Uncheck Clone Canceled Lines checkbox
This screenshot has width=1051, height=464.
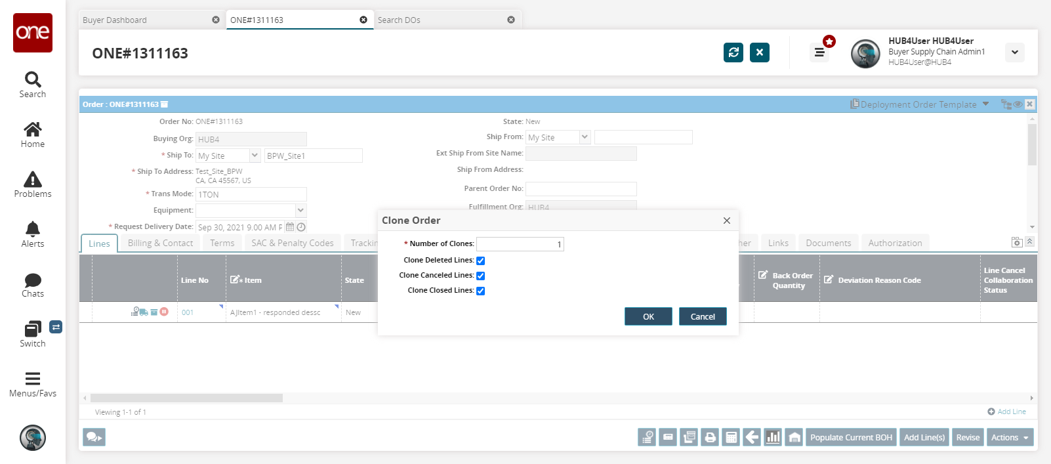click(480, 276)
